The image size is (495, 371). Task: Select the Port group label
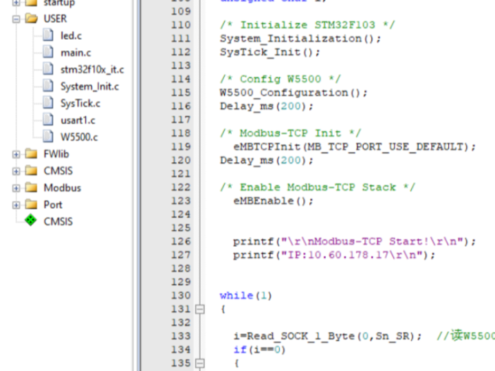53,205
